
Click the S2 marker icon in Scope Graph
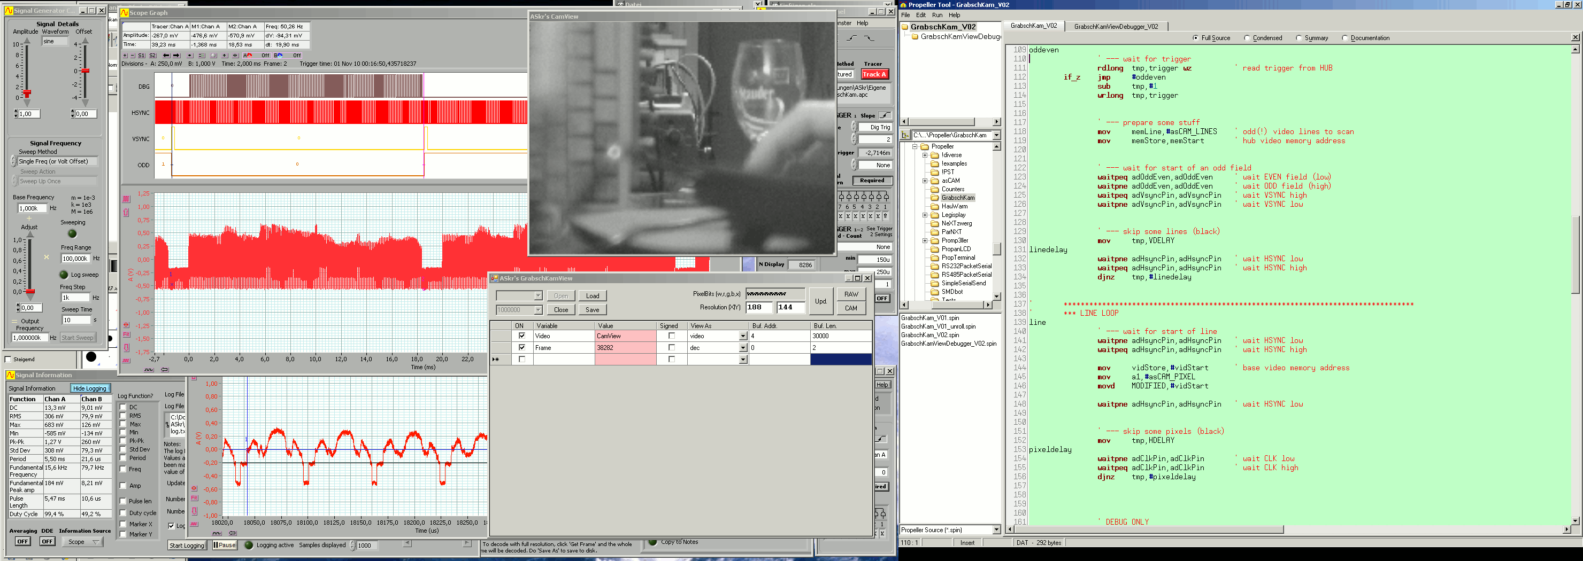(x=152, y=56)
